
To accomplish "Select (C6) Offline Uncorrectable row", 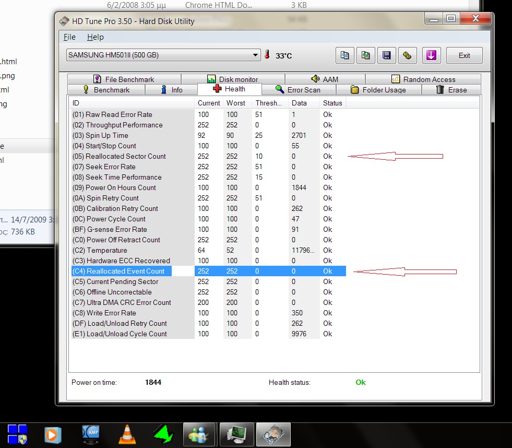I will [x=208, y=292].
